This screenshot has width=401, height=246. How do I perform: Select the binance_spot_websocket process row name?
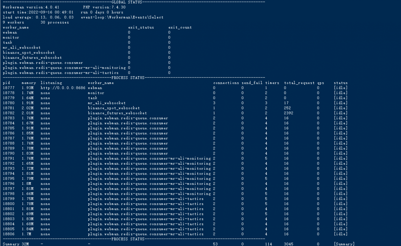[114, 108]
